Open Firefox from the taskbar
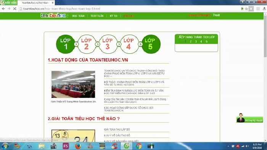The height and width of the screenshot is (150, 267). click(x=78, y=146)
